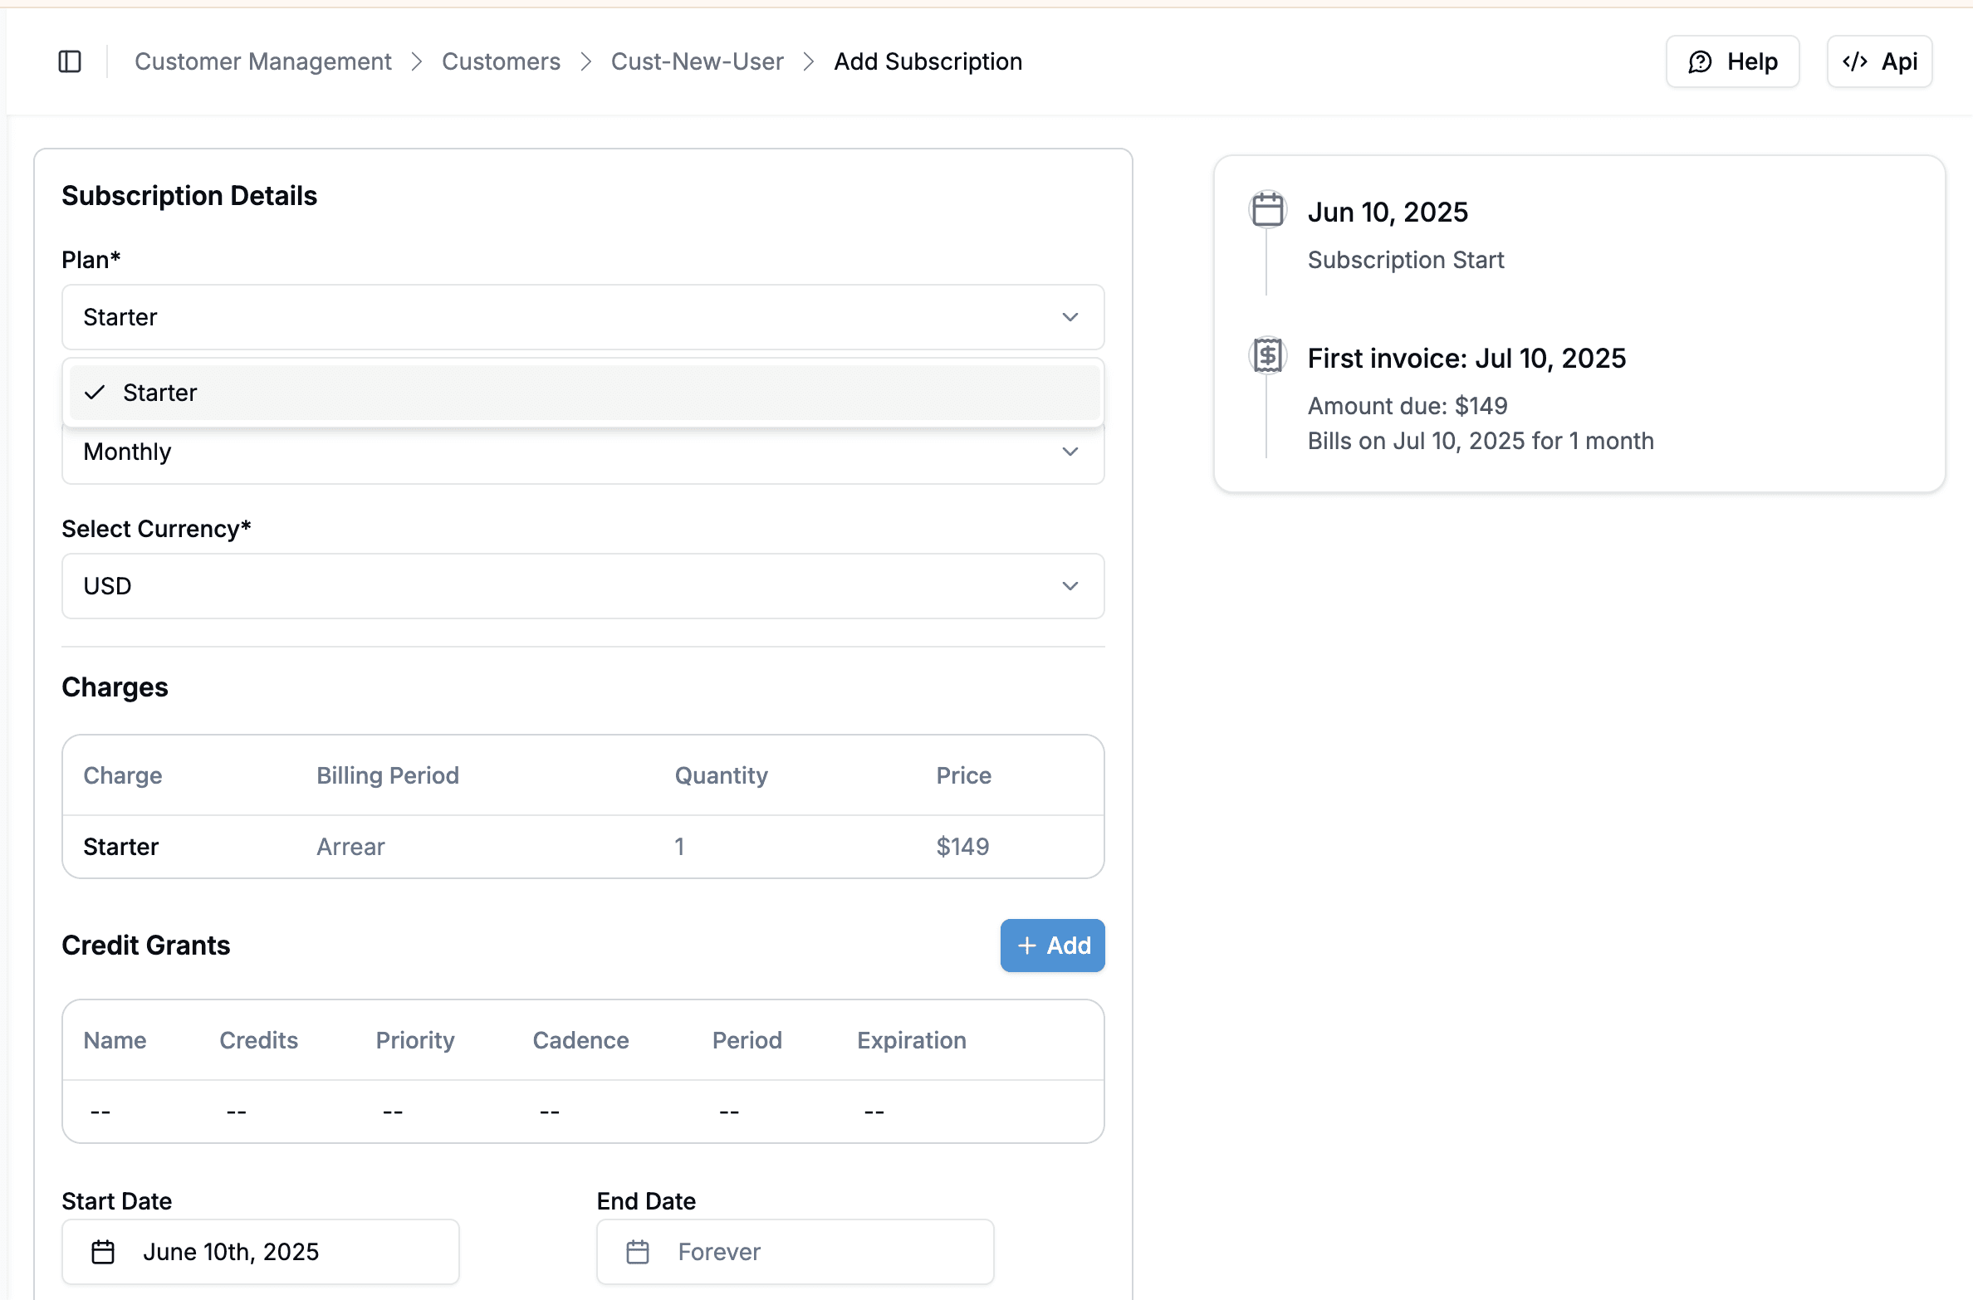The width and height of the screenshot is (1973, 1300).
Task: Open the Help button
Action: [x=1733, y=61]
